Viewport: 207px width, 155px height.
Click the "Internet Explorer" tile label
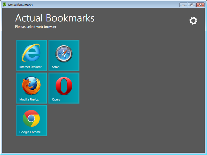[x=30, y=67]
